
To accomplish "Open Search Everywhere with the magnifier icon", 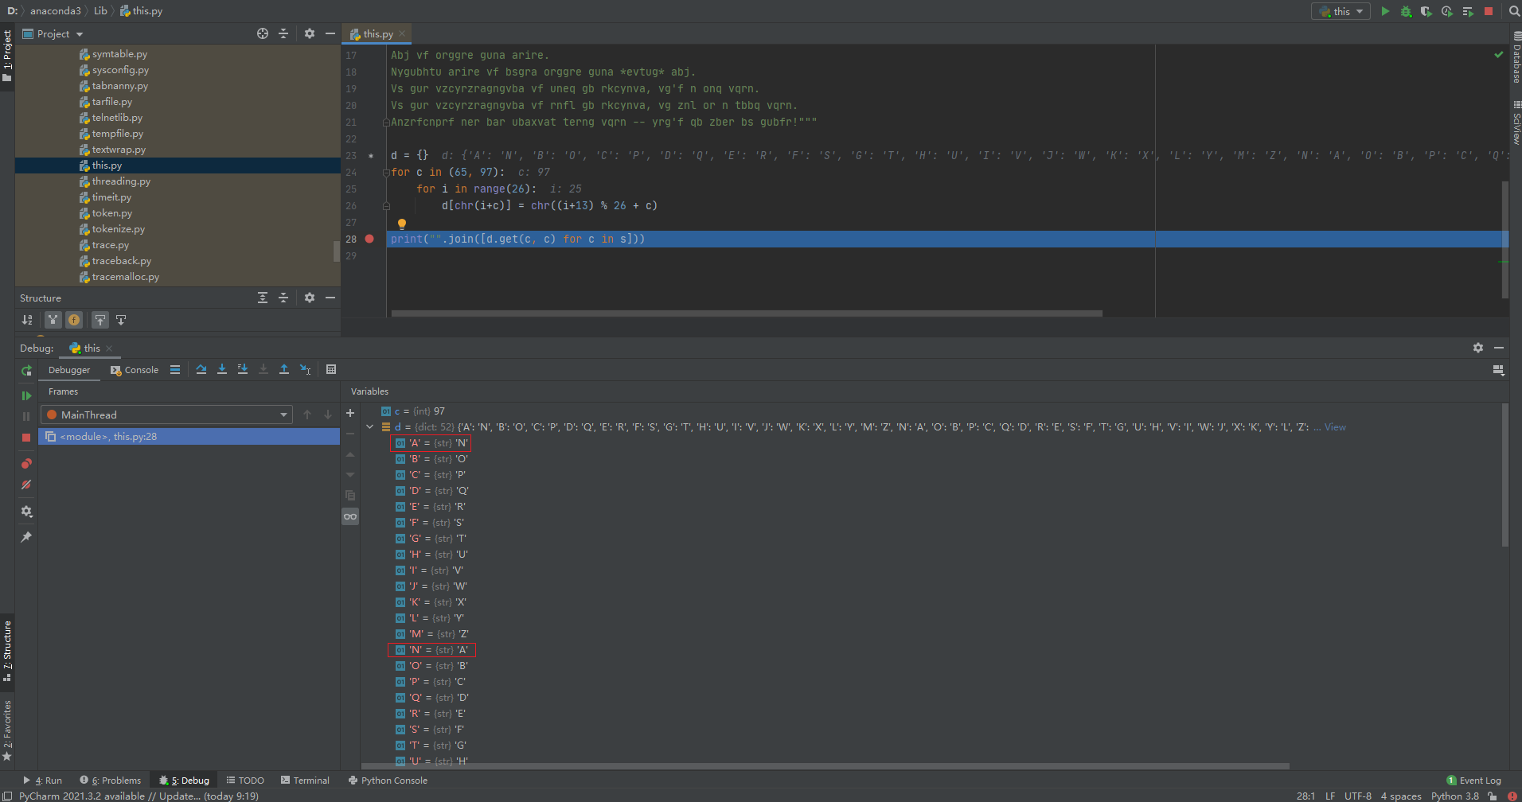I will (1513, 11).
